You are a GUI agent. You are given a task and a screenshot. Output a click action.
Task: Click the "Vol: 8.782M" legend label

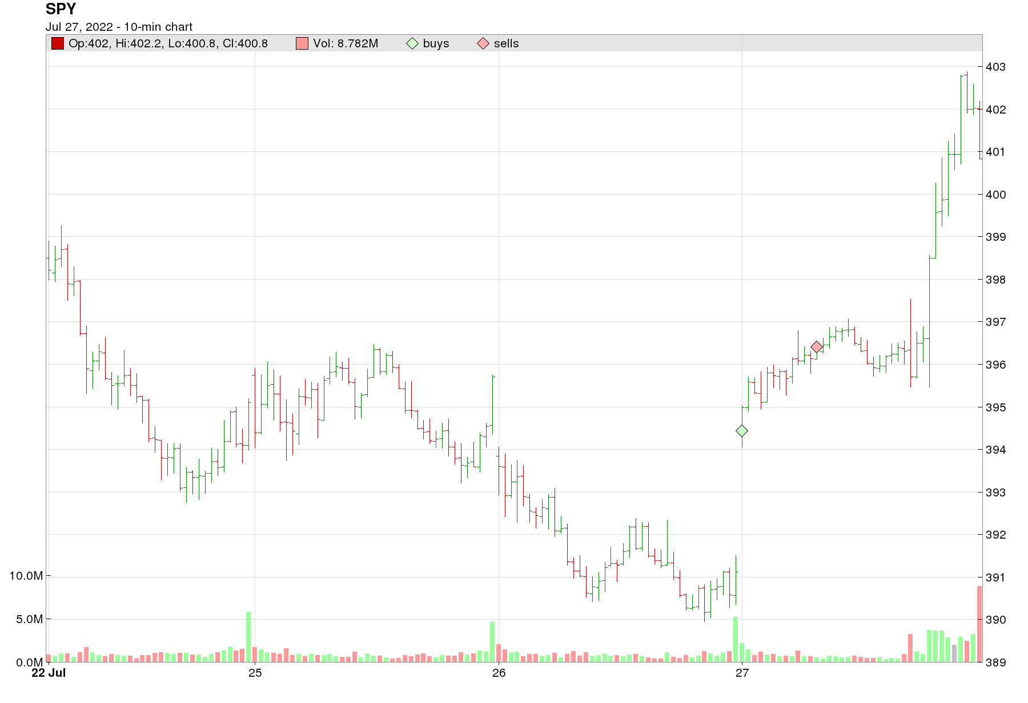(x=346, y=43)
